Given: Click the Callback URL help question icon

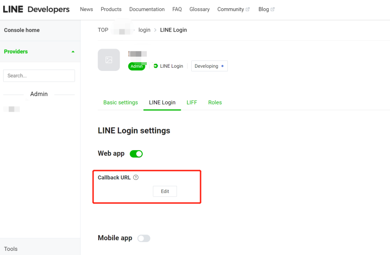Looking at the screenshot, I should click(136, 178).
